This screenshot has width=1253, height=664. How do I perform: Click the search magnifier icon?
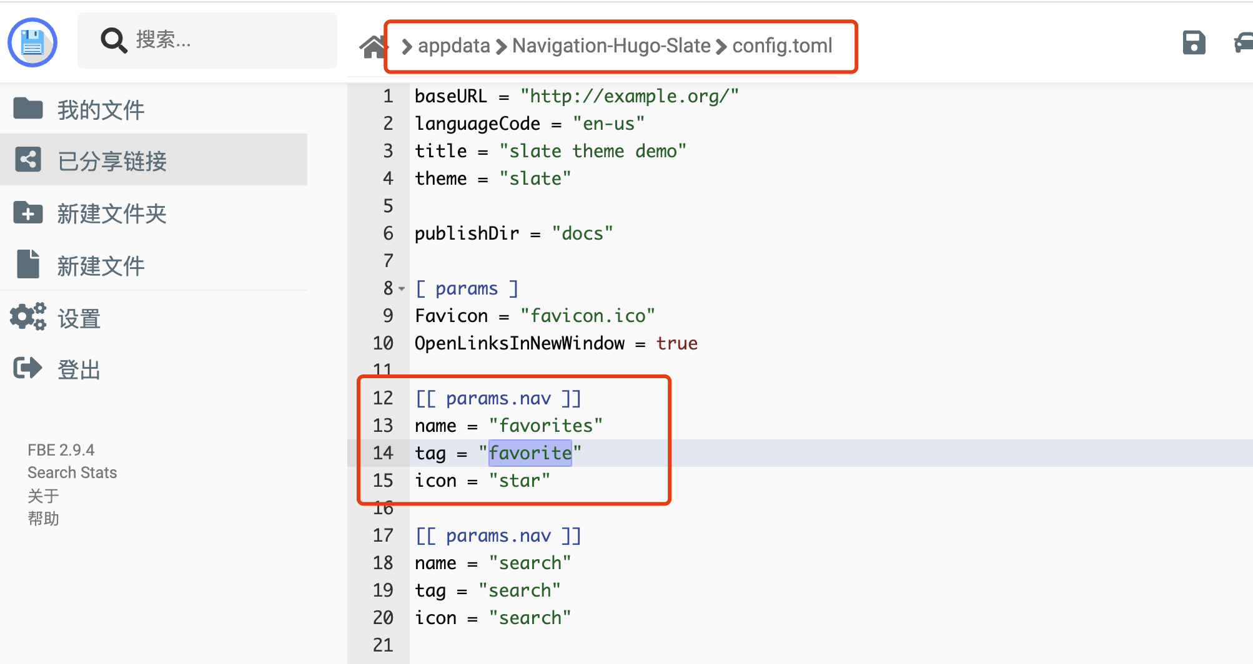click(114, 41)
